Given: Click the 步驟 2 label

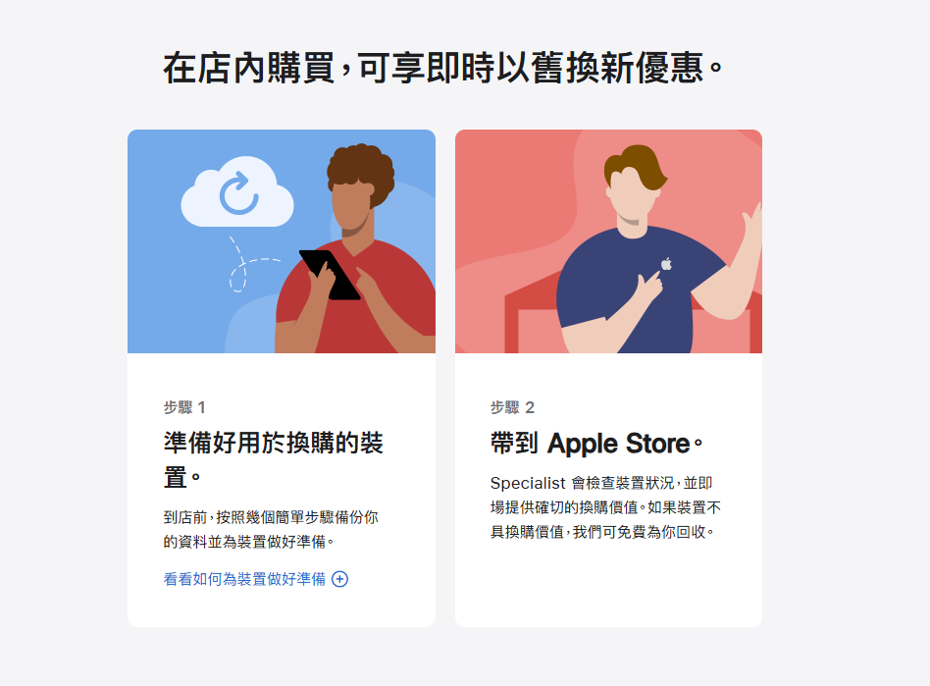Looking at the screenshot, I should [x=512, y=407].
